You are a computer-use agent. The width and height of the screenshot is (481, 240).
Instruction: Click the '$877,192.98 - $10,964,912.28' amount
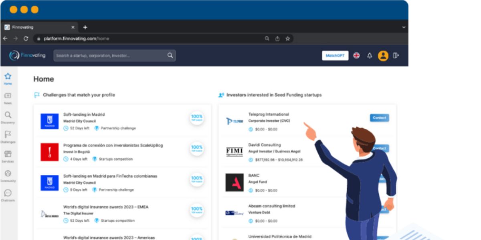click(x=279, y=160)
